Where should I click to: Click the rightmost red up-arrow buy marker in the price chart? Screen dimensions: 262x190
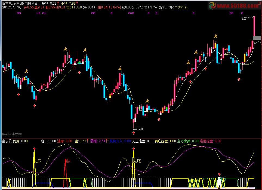pyautogui.click(x=239, y=79)
